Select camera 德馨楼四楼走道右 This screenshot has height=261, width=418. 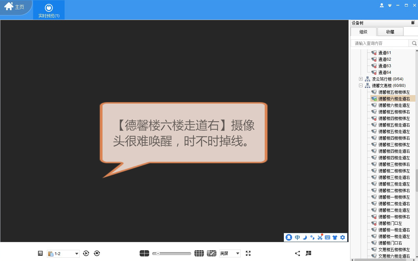(x=394, y=151)
